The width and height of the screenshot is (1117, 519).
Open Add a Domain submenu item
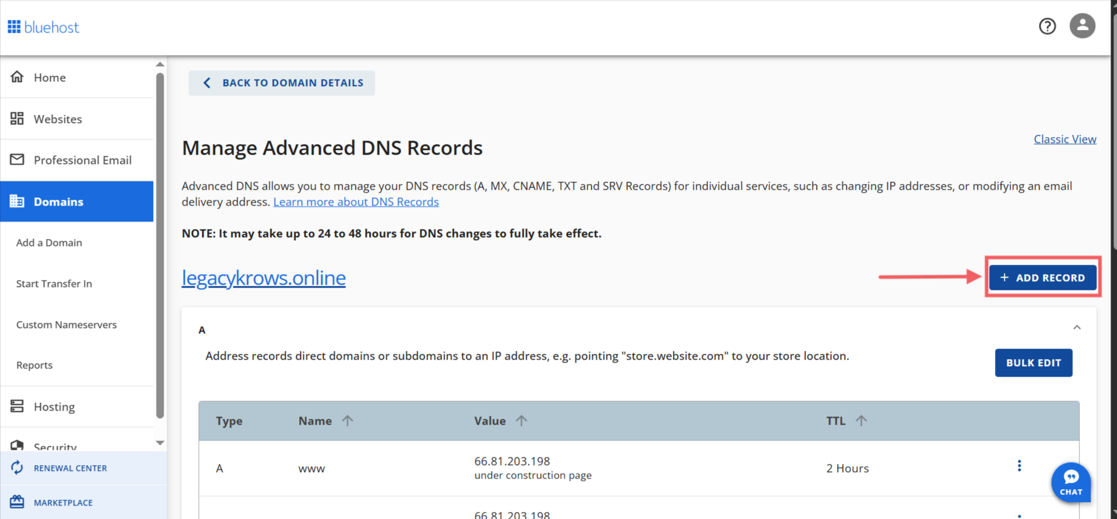click(x=49, y=243)
